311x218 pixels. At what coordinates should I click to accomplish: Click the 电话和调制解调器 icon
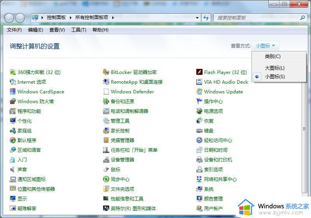pos(106,111)
